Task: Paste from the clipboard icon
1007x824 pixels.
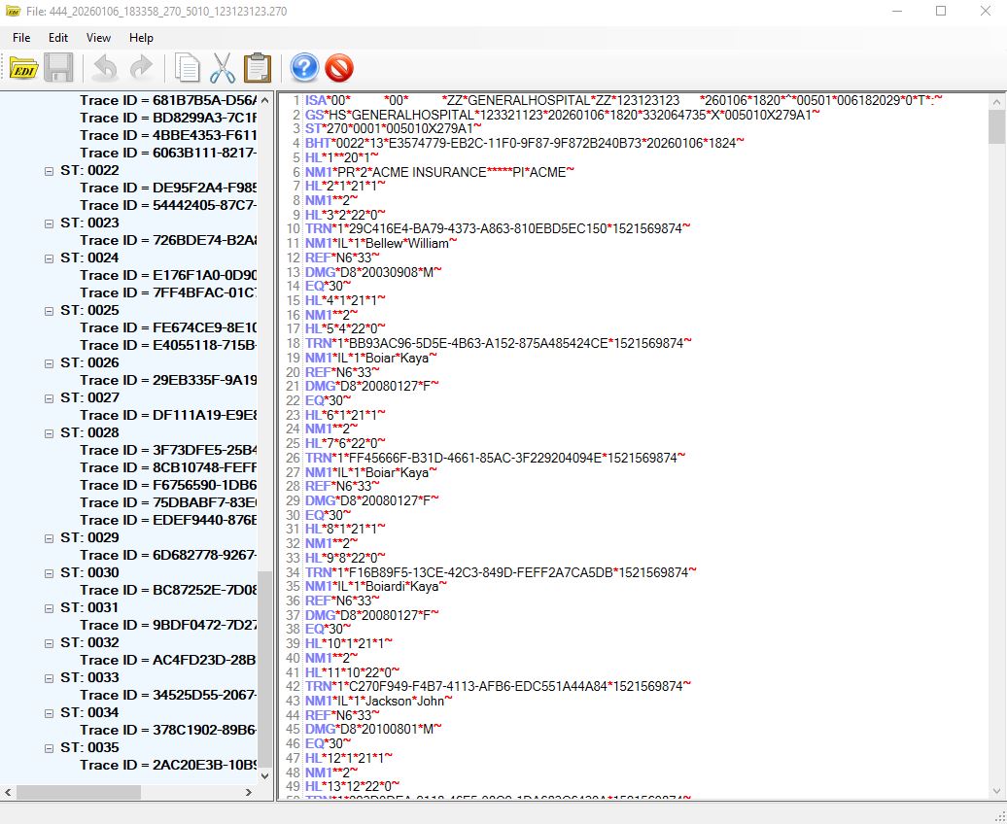Action: [x=258, y=68]
